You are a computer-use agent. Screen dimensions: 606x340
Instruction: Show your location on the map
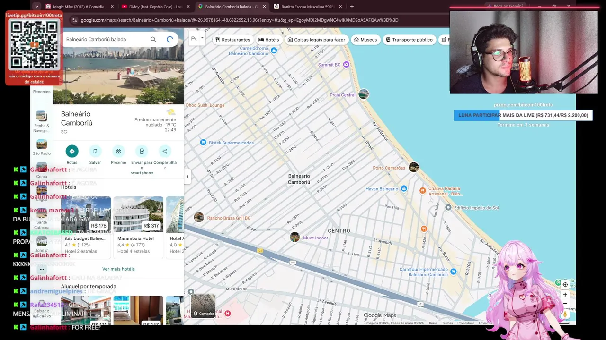click(565, 285)
